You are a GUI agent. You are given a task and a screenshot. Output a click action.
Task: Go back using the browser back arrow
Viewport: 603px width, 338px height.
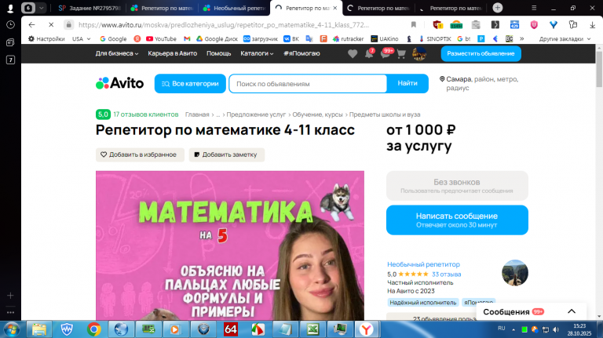tap(31, 24)
